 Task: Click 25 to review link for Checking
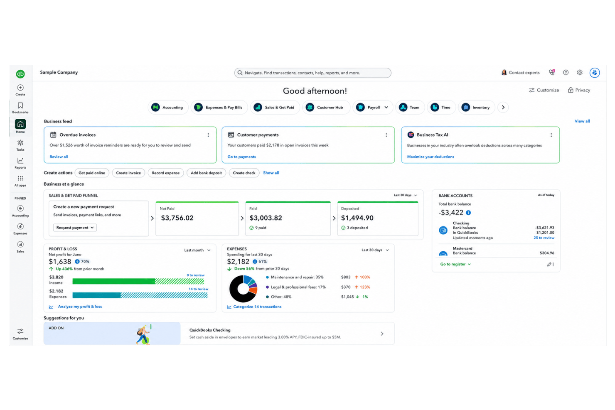[544, 238]
